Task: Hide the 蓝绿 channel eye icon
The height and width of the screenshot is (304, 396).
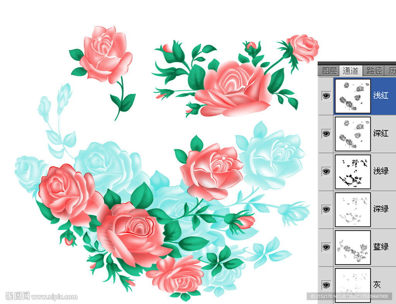Action: [x=326, y=247]
